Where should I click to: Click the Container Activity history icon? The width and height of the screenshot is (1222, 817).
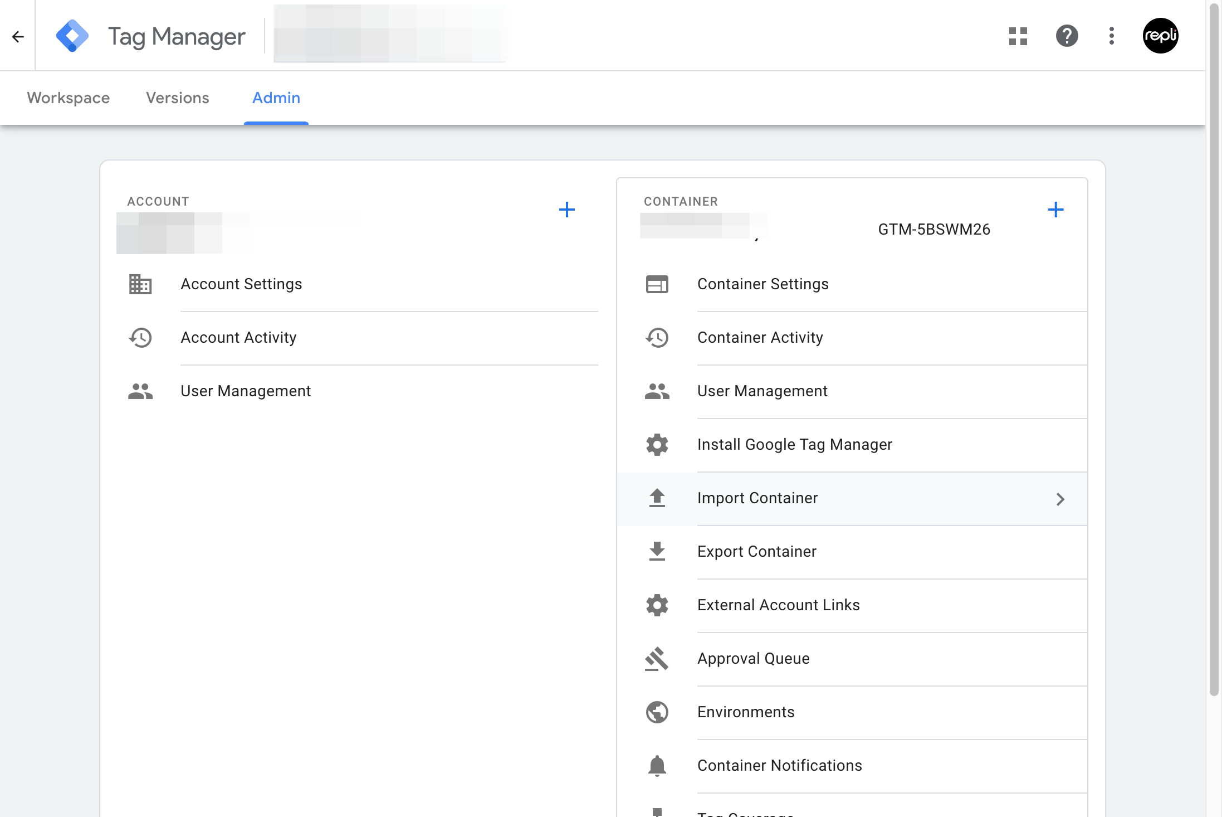coord(657,338)
